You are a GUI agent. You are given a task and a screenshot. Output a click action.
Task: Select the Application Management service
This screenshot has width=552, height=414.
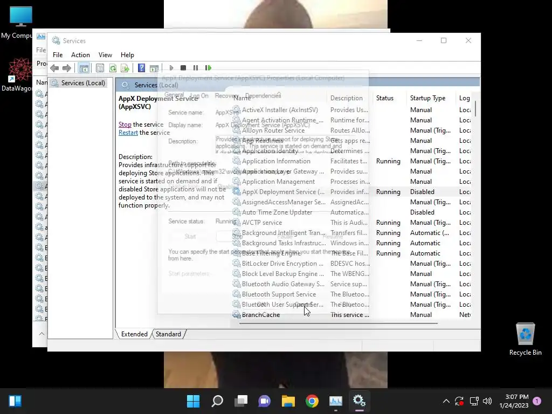pyautogui.click(x=351, y=181)
